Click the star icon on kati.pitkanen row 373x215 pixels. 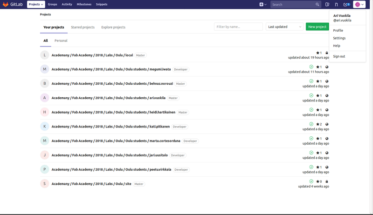[318, 124]
